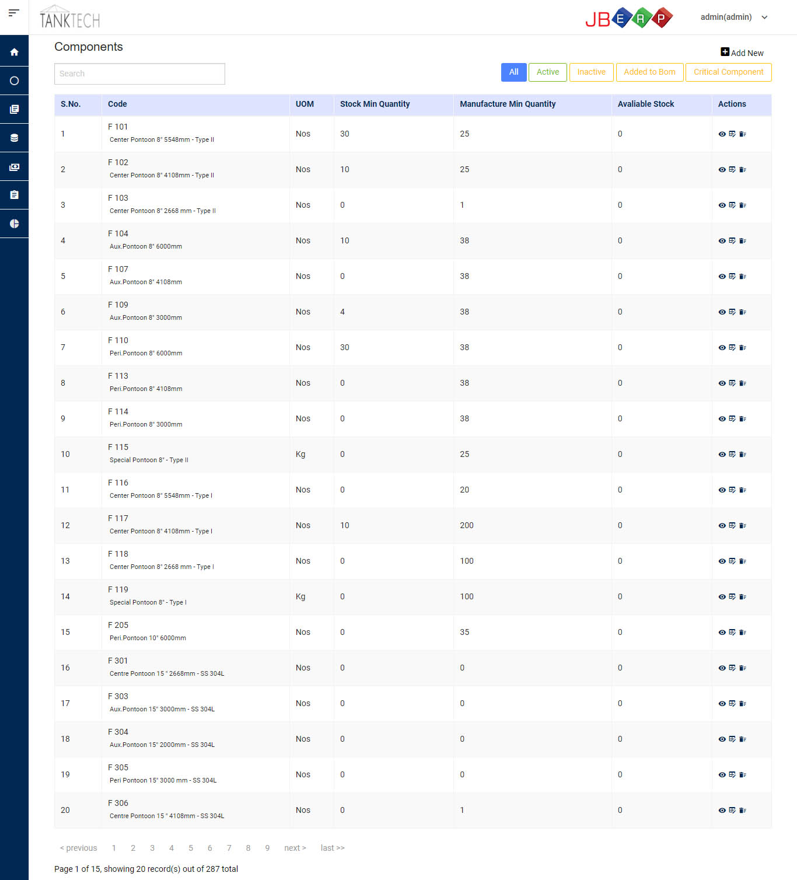
Task: Go to page 9
Action: coord(267,848)
